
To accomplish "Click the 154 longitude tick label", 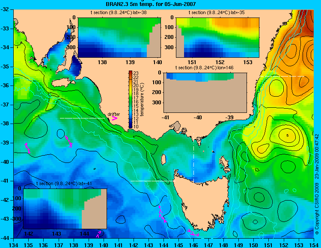I will tap(314, 245).
